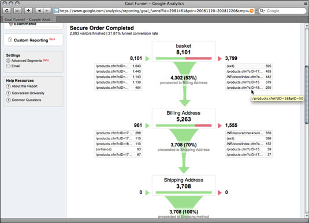Screen dimensions: 309x223
Task: Open the Google search engine dropdown
Action: [262, 10]
